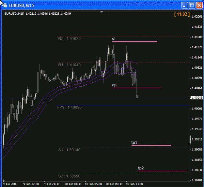Click the 1.40001 price axis value

pyautogui.click(x=197, y=109)
